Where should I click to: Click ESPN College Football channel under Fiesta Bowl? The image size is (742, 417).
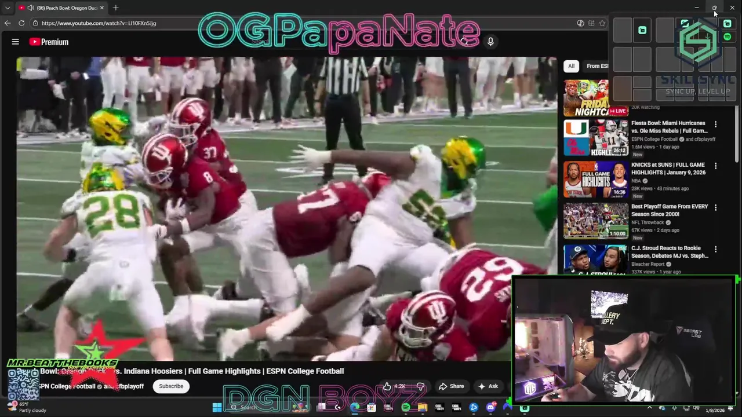click(654, 139)
